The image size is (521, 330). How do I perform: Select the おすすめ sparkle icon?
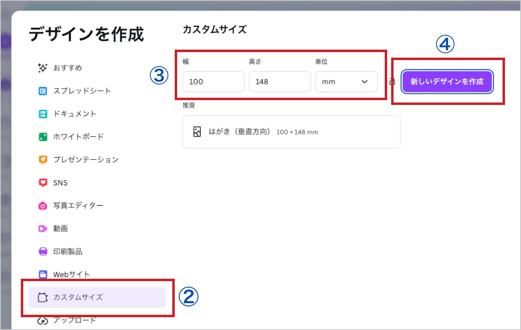(x=42, y=68)
